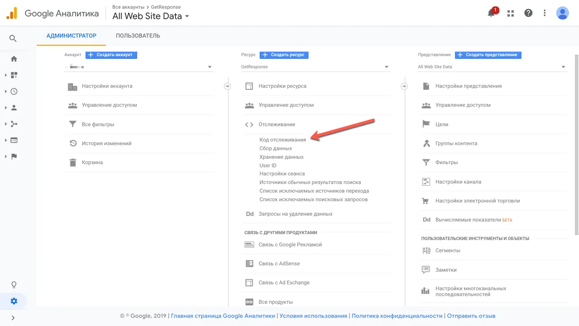The image size is (579, 326).
Task: Click the Создать ресурс button
Action: (284, 55)
